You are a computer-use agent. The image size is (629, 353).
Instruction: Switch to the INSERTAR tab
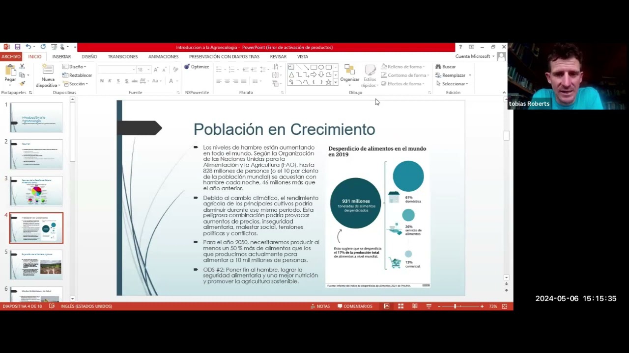pos(61,56)
